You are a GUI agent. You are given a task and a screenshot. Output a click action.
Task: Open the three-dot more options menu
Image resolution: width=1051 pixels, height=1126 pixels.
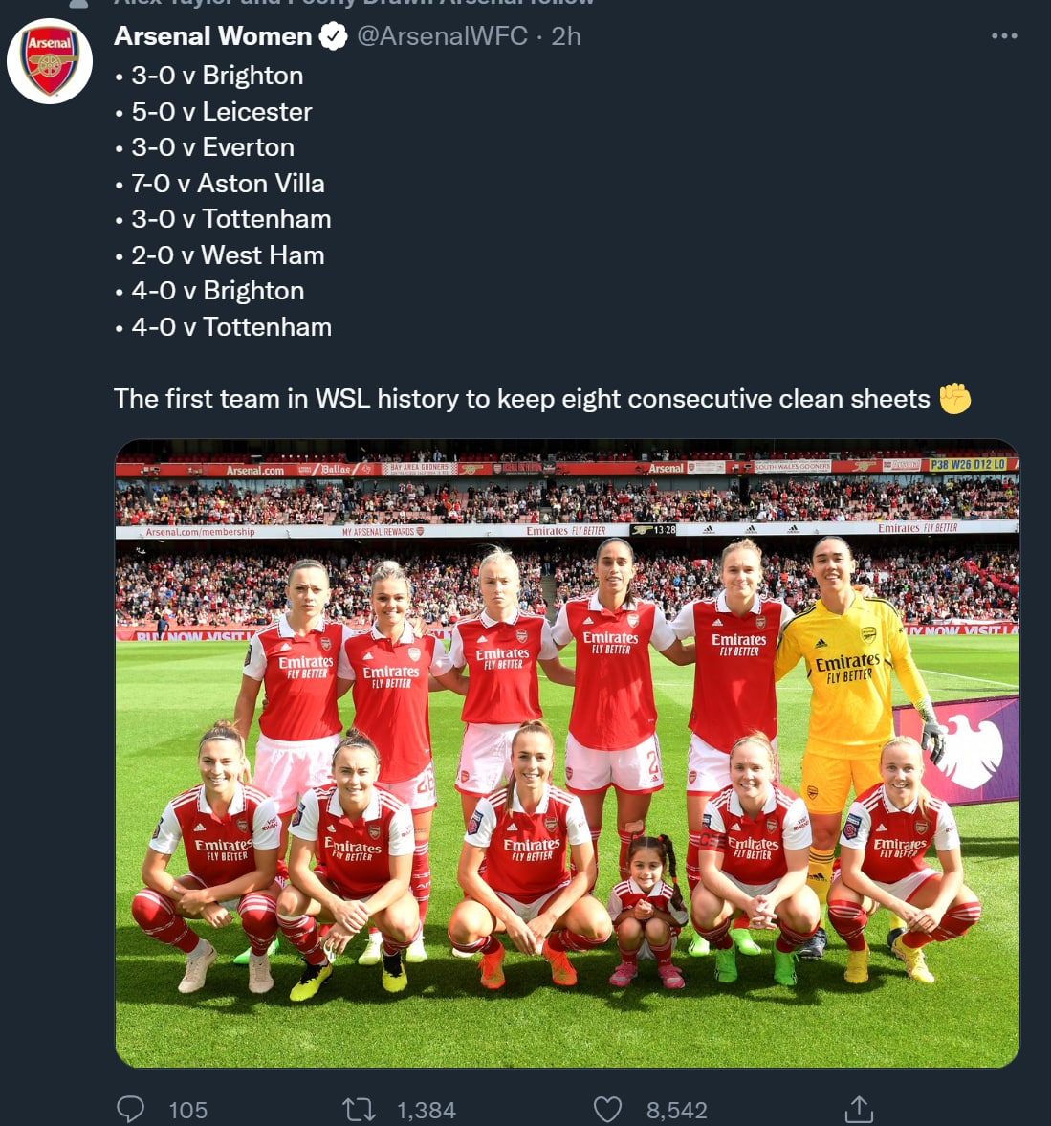1004,36
